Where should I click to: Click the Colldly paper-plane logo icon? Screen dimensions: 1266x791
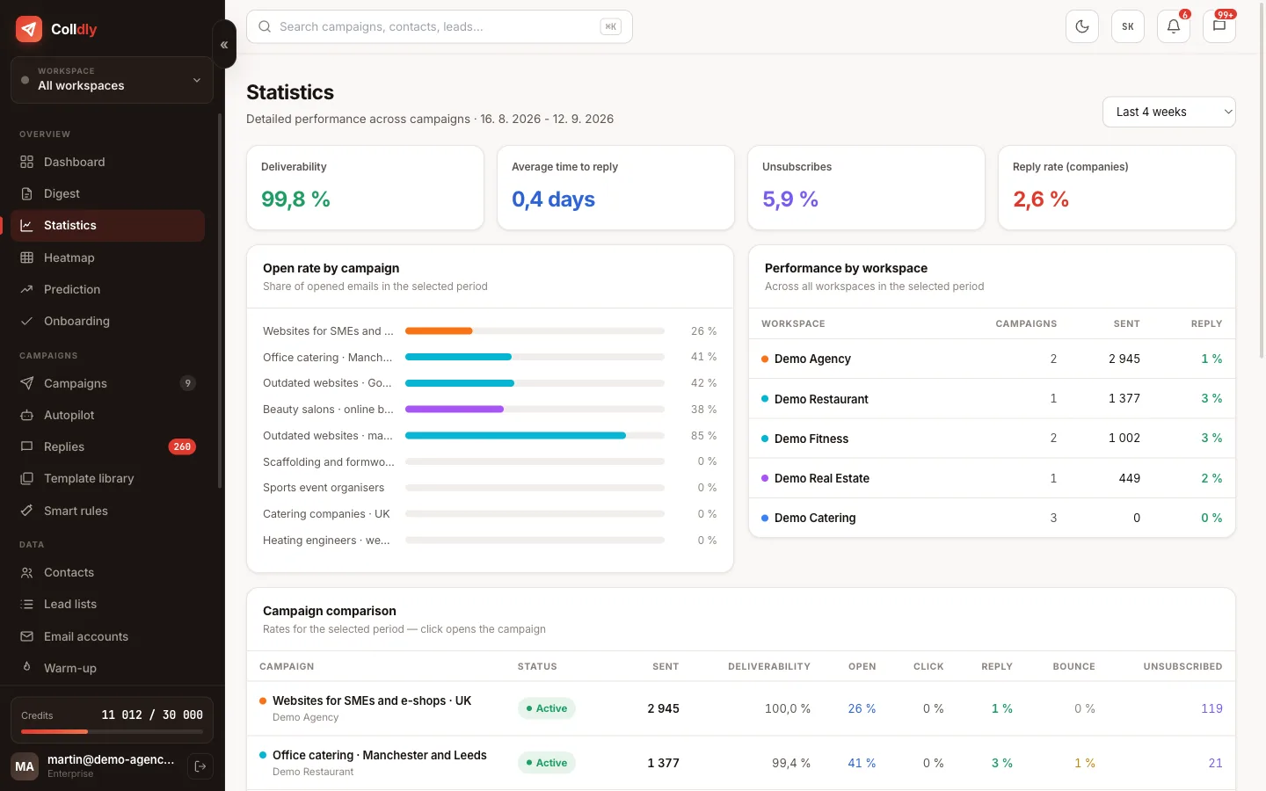click(x=29, y=29)
